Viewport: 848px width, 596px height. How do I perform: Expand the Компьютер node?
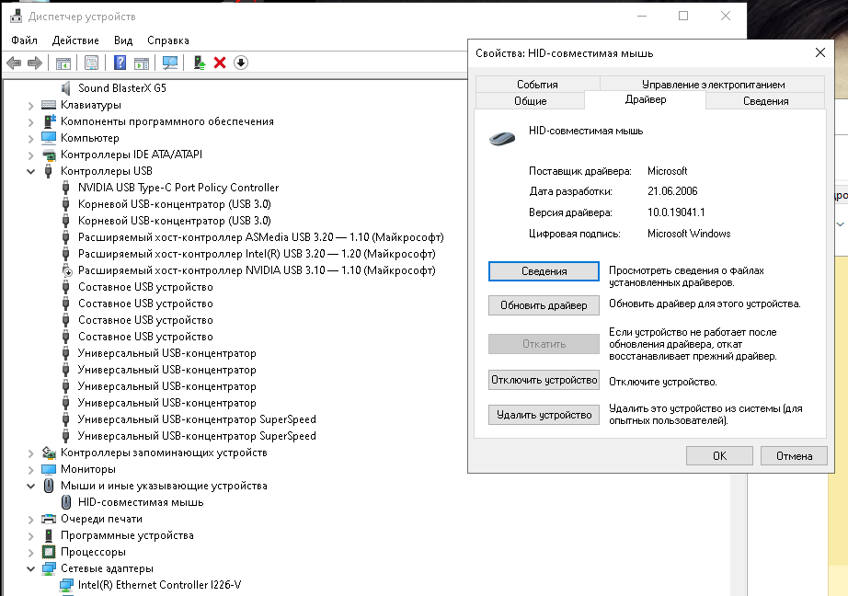[31, 139]
